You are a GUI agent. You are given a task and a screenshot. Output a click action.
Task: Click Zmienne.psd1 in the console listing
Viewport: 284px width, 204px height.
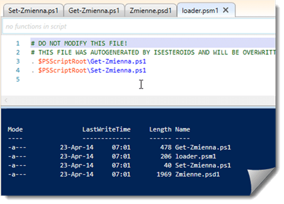197,174
